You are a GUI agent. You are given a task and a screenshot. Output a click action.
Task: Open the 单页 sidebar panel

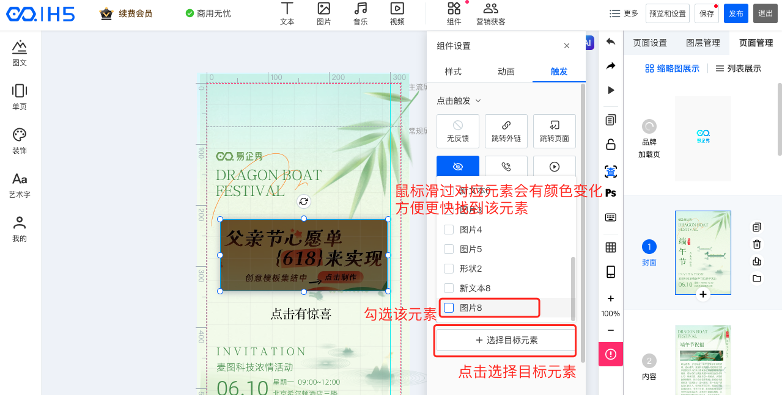20,98
